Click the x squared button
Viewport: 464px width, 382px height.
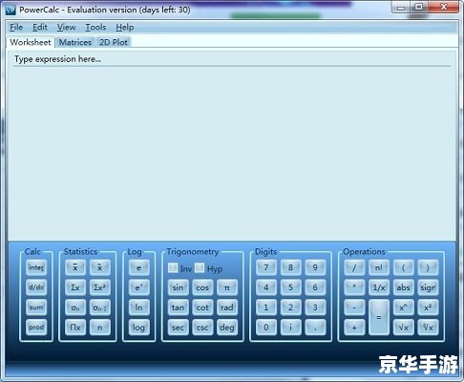(x=428, y=308)
